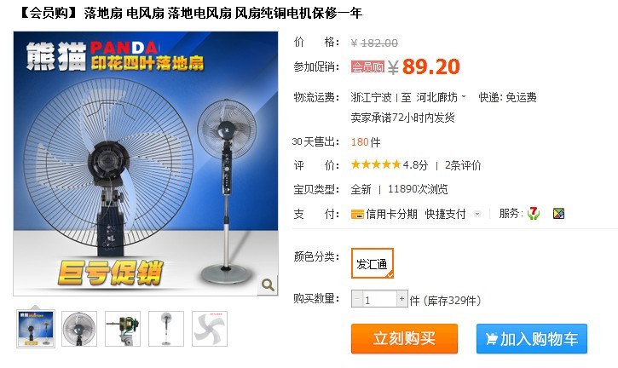Click the magnifier icon on product image
The width and height of the screenshot is (618, 368).
(x=268, y=285)
